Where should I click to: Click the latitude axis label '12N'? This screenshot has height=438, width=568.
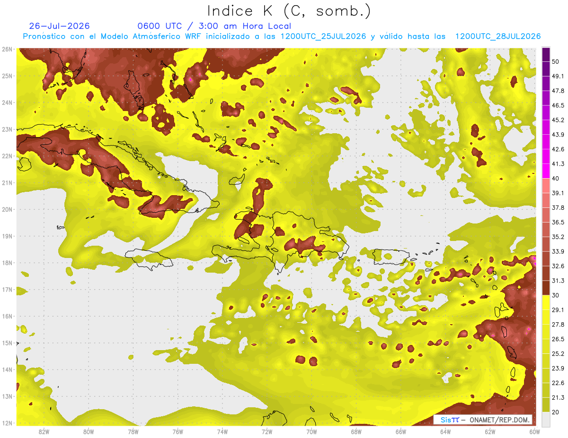click(7, 423)
